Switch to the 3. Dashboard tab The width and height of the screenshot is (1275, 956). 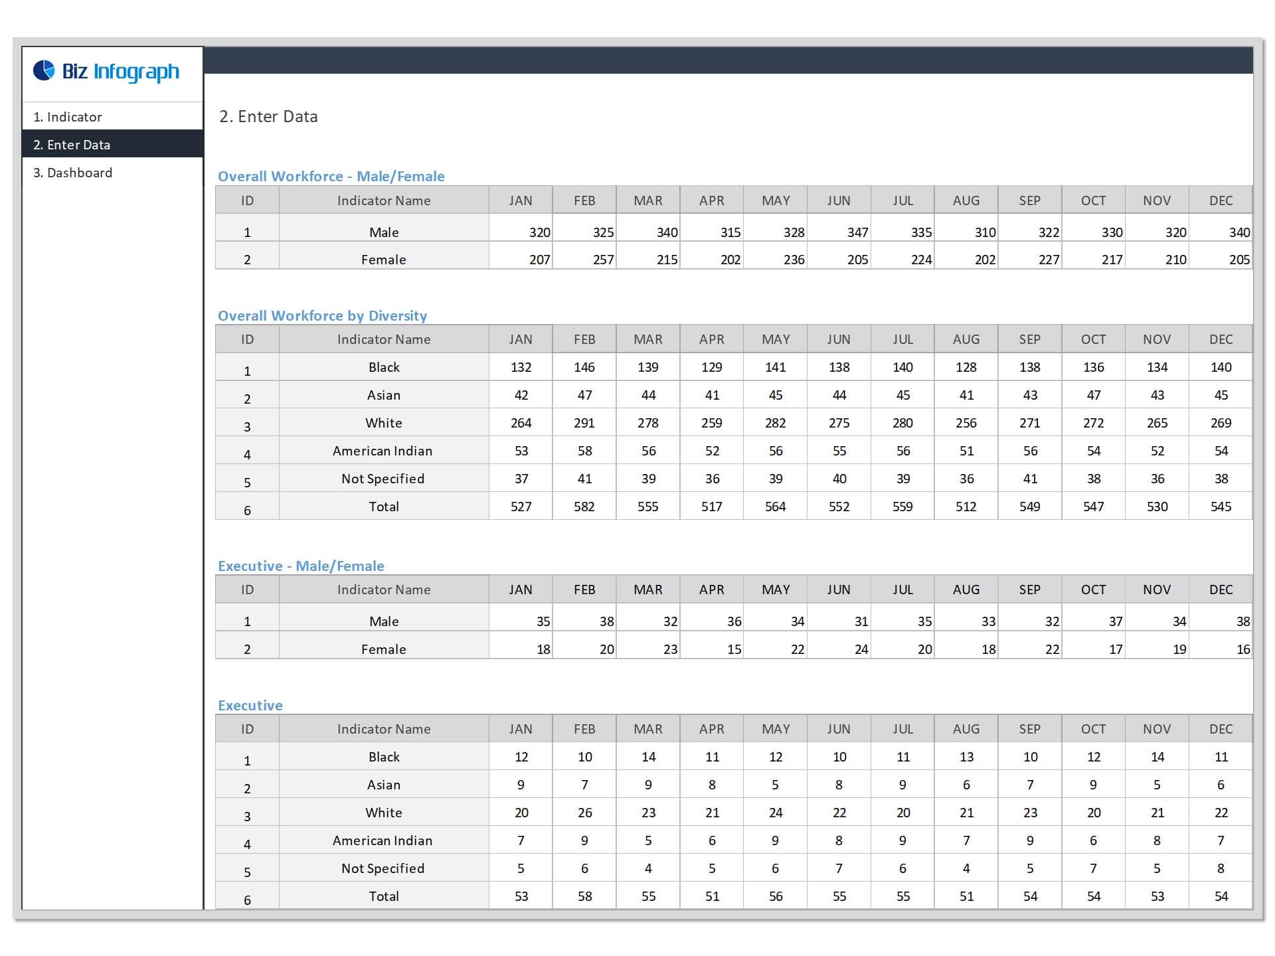click(73, 173)
